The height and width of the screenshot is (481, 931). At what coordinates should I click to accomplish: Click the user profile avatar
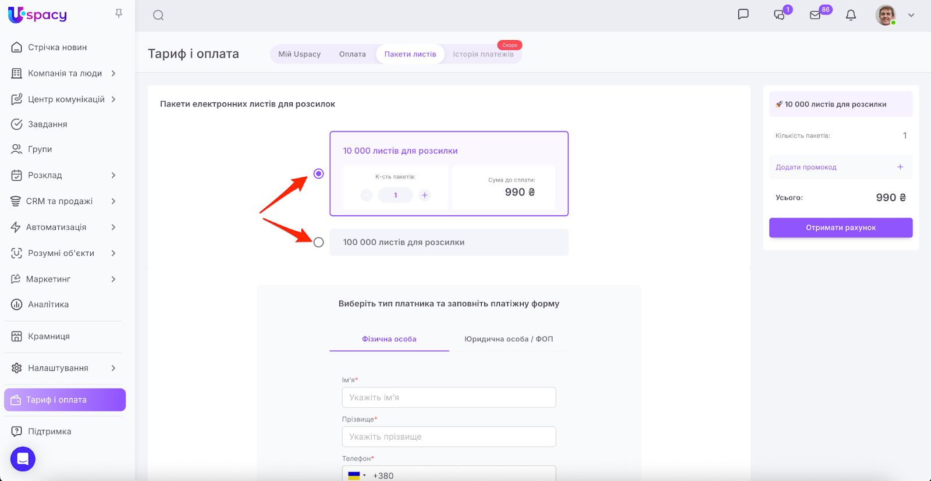pyautogui.click(x=886, y=15)
